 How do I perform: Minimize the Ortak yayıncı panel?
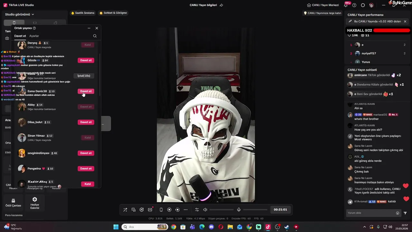click(89, 28)
